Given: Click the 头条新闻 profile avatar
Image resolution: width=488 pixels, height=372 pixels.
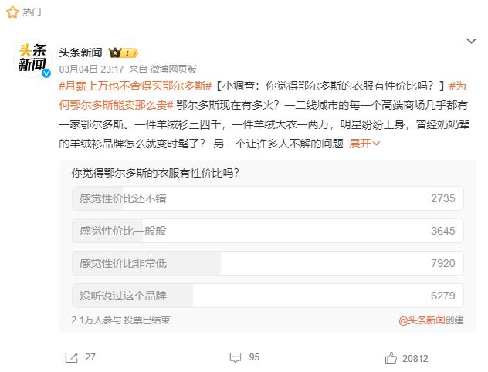Looking at the screenshot, I should point(35,59).
